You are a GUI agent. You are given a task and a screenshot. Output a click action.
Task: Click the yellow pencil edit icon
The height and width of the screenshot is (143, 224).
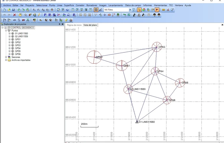point(39,15)
